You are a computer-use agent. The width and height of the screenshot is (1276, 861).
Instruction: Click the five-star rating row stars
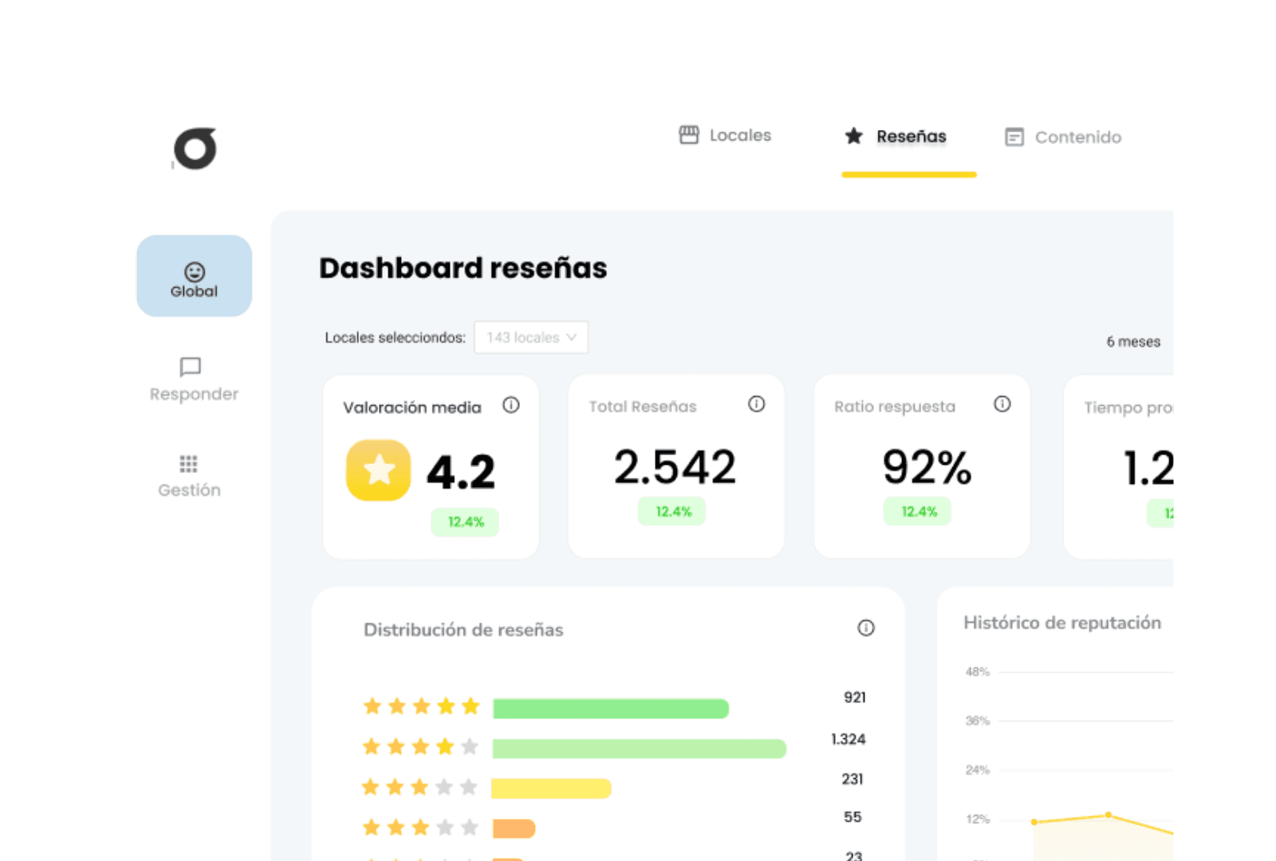coord(421,706)
